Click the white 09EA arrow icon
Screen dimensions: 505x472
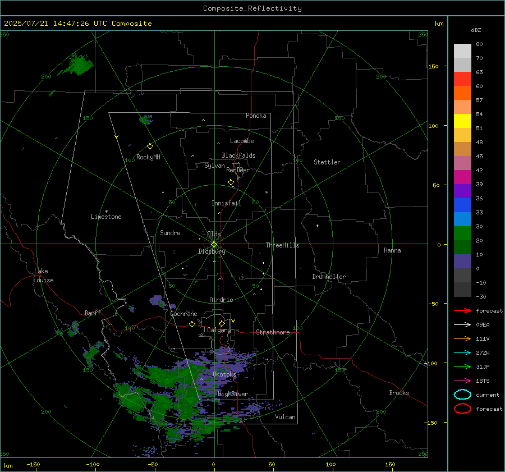point(462,324)
